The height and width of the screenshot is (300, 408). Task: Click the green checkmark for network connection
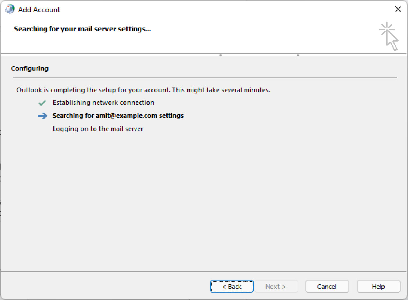(x=42, y=103)
